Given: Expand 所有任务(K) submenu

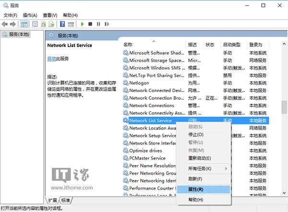Looking at the screenshot, I should click(x=204, y=168).
